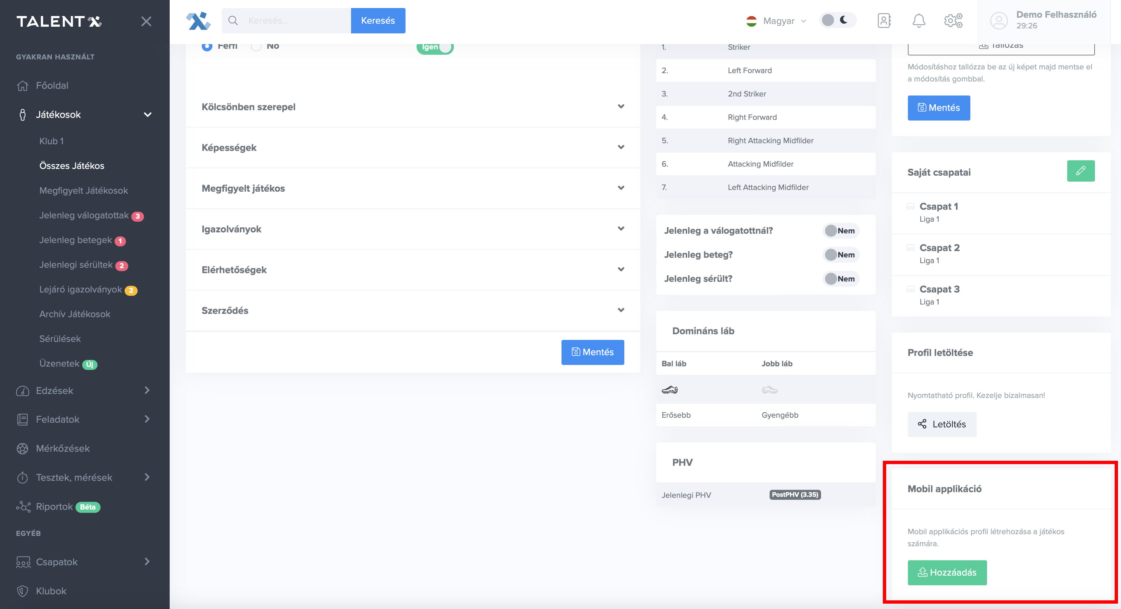Click green pencil edit icon for Saját csapatai
1121x609 pixels.
coord(1080,171)
